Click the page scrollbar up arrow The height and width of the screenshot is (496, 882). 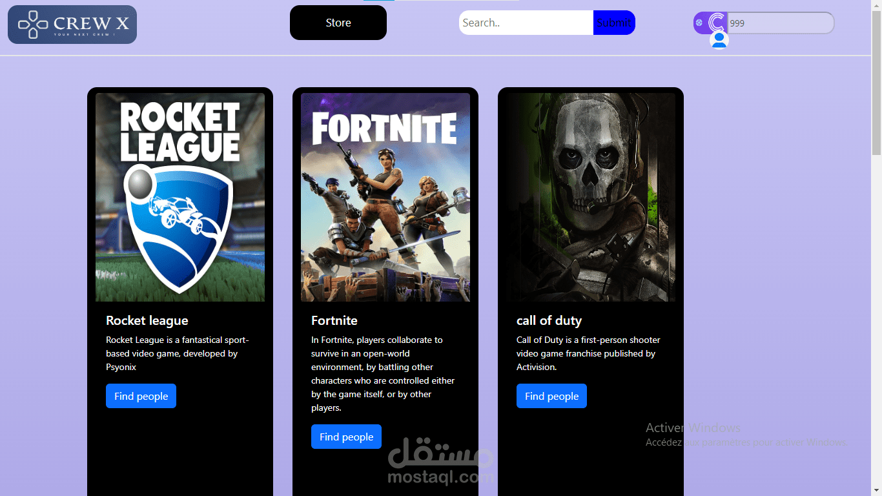click(x=876, y=5)
